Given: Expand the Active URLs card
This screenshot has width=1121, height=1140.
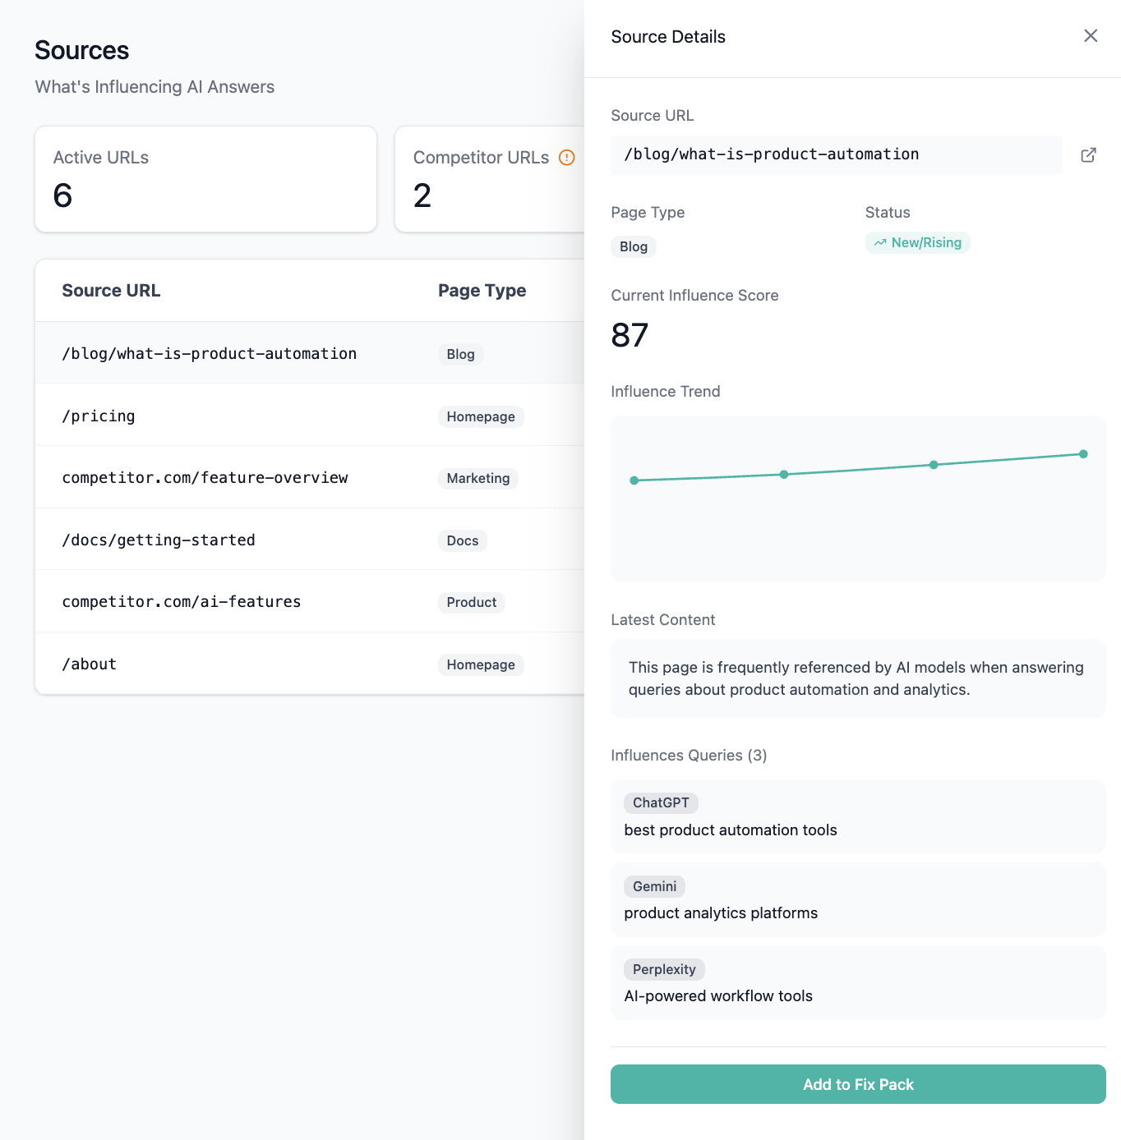Looking at the screenshot, I should (x=205, y=179).
